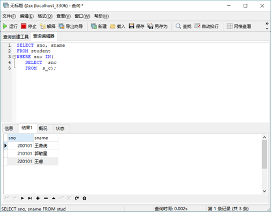Open Find (查找) magnifier tool

pos(183,26)
